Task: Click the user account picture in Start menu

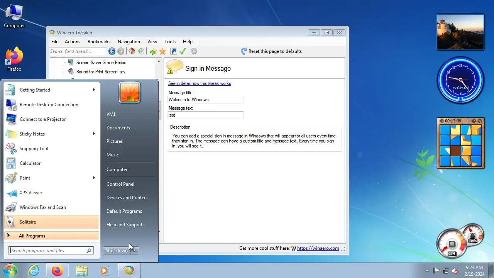Action: click(130, 93)
